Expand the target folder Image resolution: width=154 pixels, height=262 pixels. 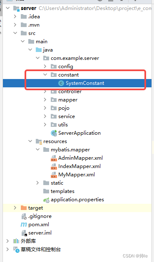(15, 208)
